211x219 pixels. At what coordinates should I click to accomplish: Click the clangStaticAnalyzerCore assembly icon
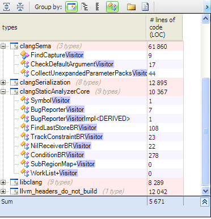click(14, 91)
